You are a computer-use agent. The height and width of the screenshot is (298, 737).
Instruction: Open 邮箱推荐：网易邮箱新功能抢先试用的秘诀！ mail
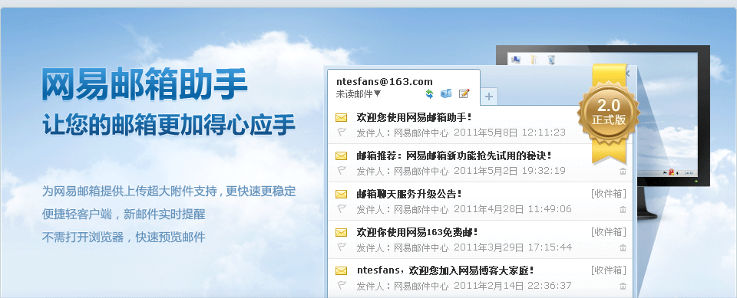click(454, 156)
